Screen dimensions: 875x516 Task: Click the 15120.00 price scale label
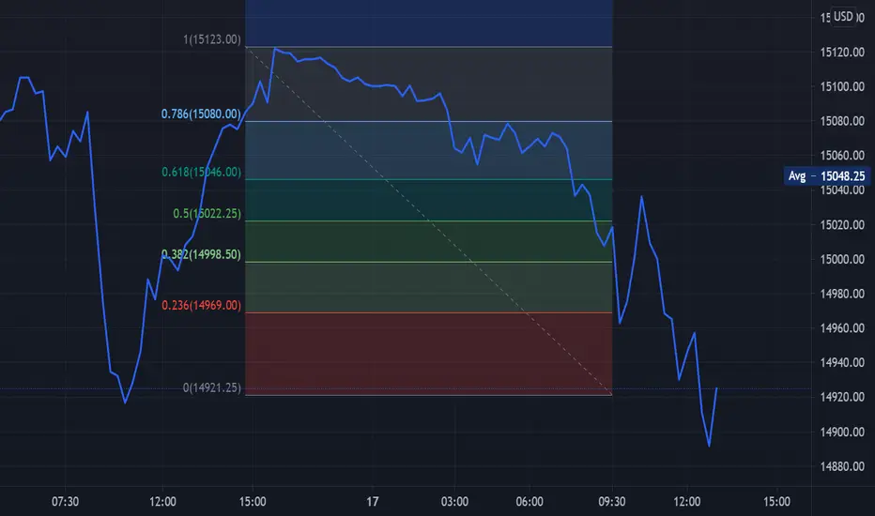tap(842, 53)
